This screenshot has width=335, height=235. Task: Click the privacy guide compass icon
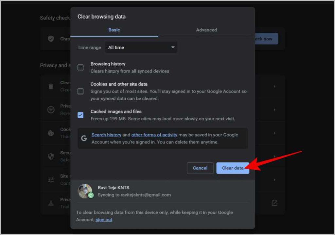pos(51,110)
